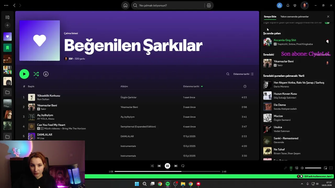Screen dimensions: 335x188
Task: Open the Eklenme tarihi sort dropdown near search
Action: [x=243, y=74]
